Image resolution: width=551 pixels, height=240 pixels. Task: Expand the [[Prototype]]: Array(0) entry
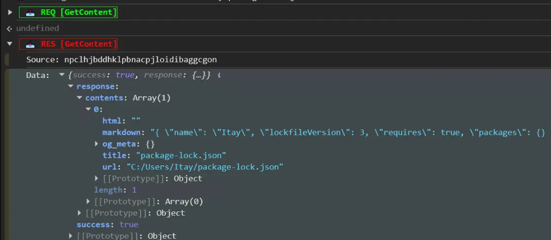click(x=88, y=201)
